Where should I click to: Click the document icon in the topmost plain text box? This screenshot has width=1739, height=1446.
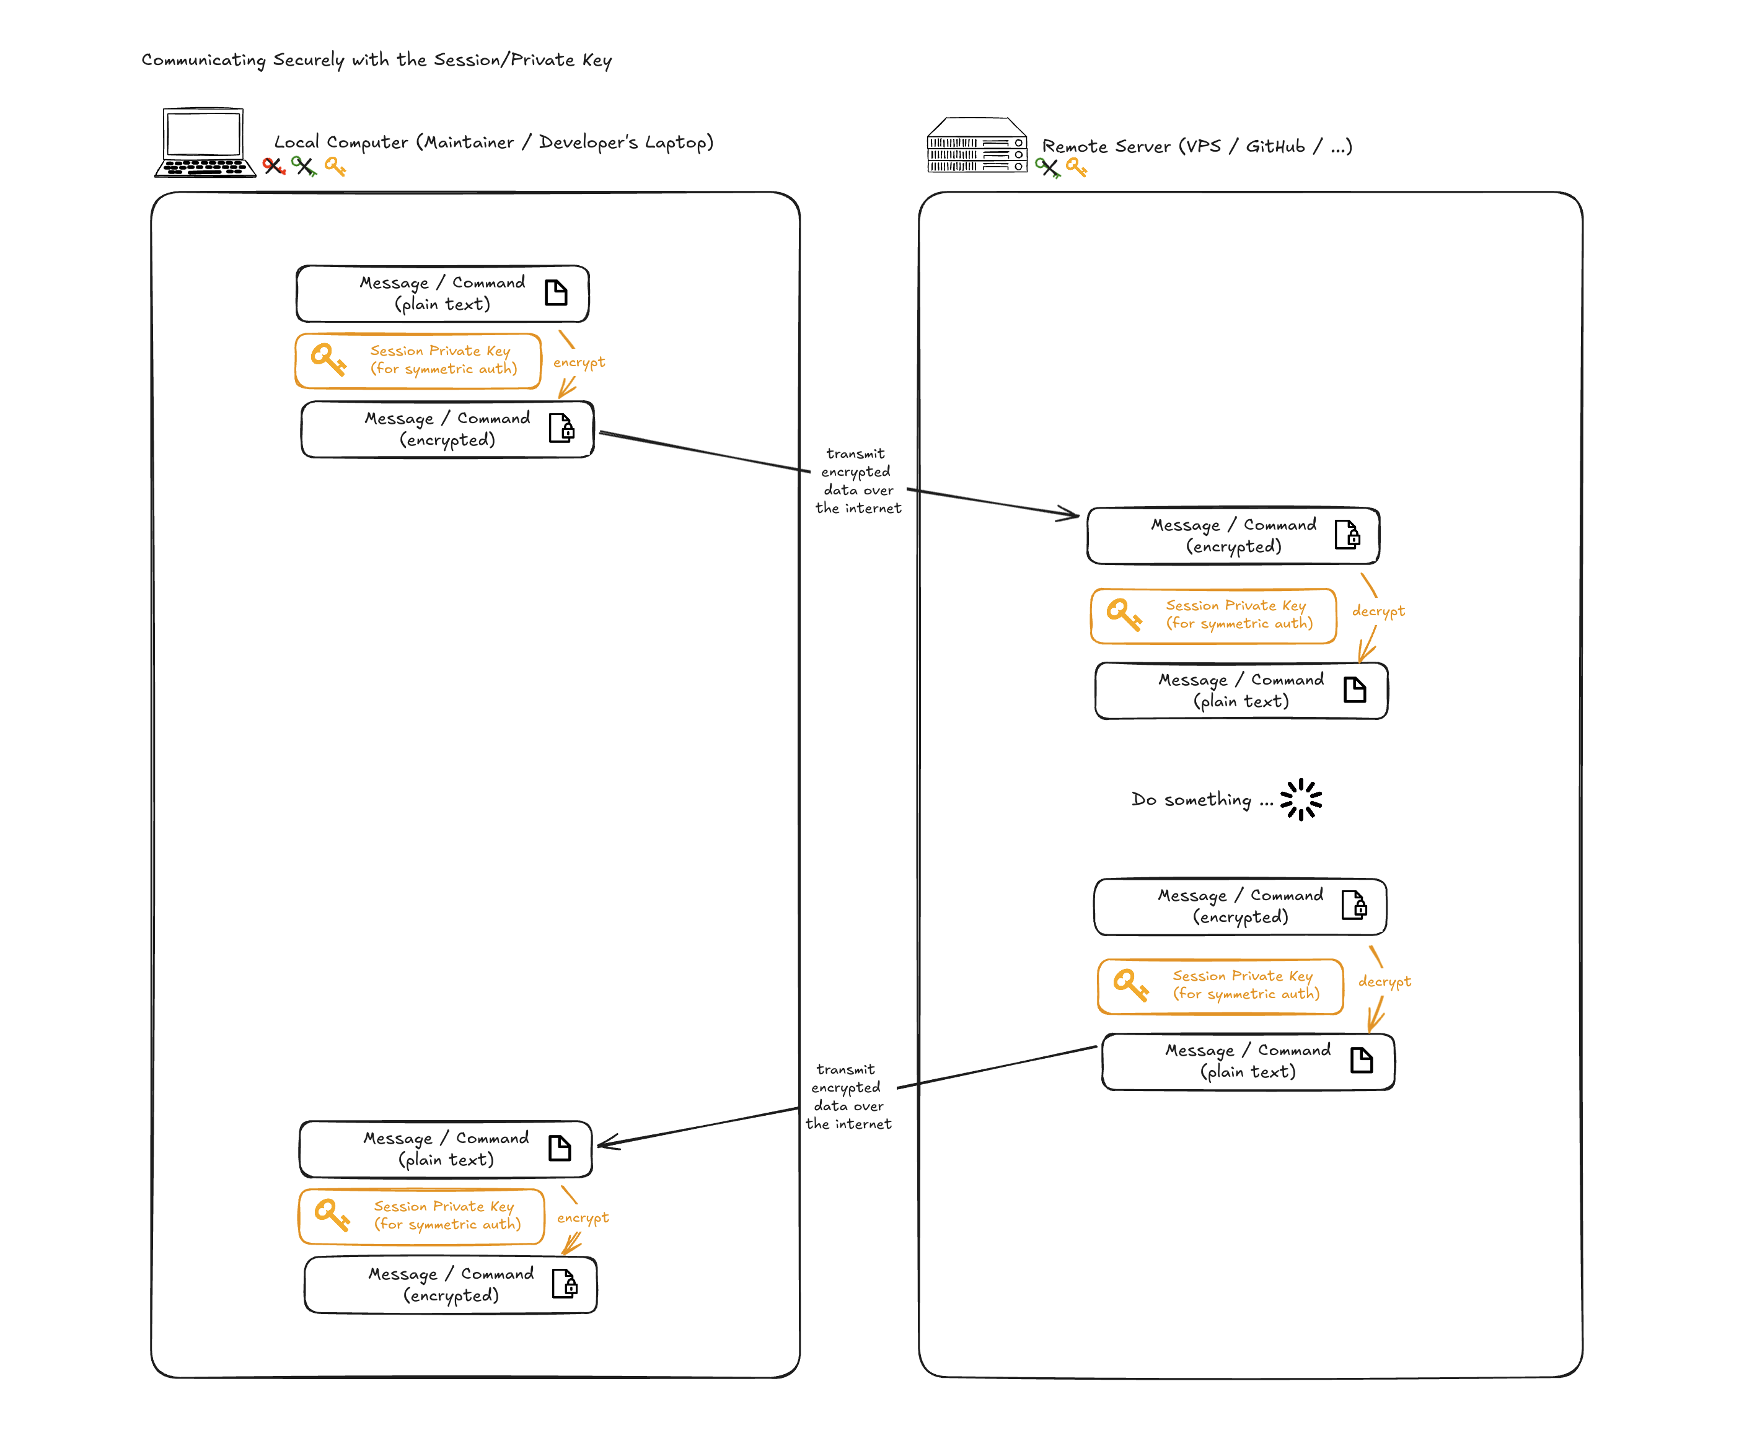point(556,292)
